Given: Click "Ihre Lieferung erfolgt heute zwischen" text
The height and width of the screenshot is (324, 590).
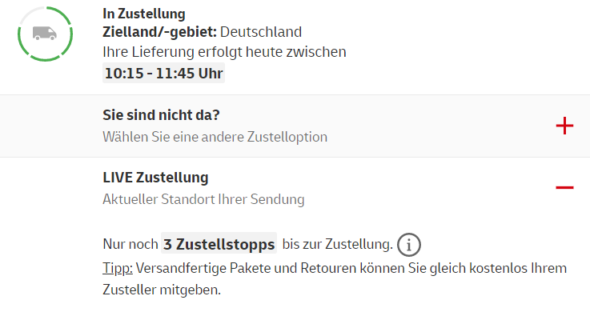Looking at the screenshot, I should coord(224,52).
